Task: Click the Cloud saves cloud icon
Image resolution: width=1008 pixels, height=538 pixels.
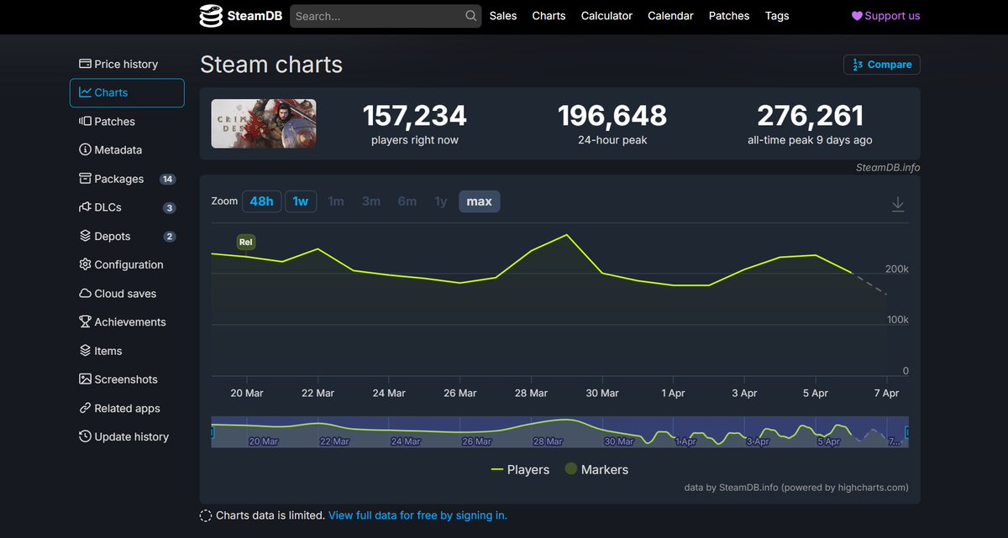Action: point(85,293)
